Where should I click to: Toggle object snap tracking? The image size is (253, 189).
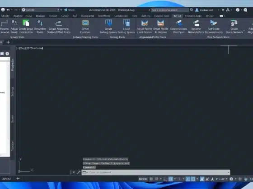pyautogui.click(x=188, y=179)
